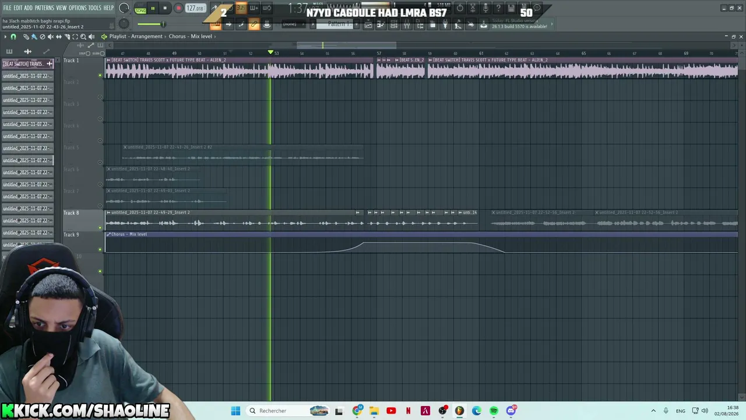This screenshot has width=746, height=420.
Task: Open the first BEAT SWITCH clip menu on Track 1
Action: click(109, 60)
